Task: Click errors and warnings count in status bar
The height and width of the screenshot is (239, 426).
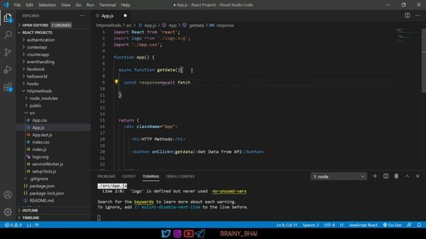Action: 13,225
